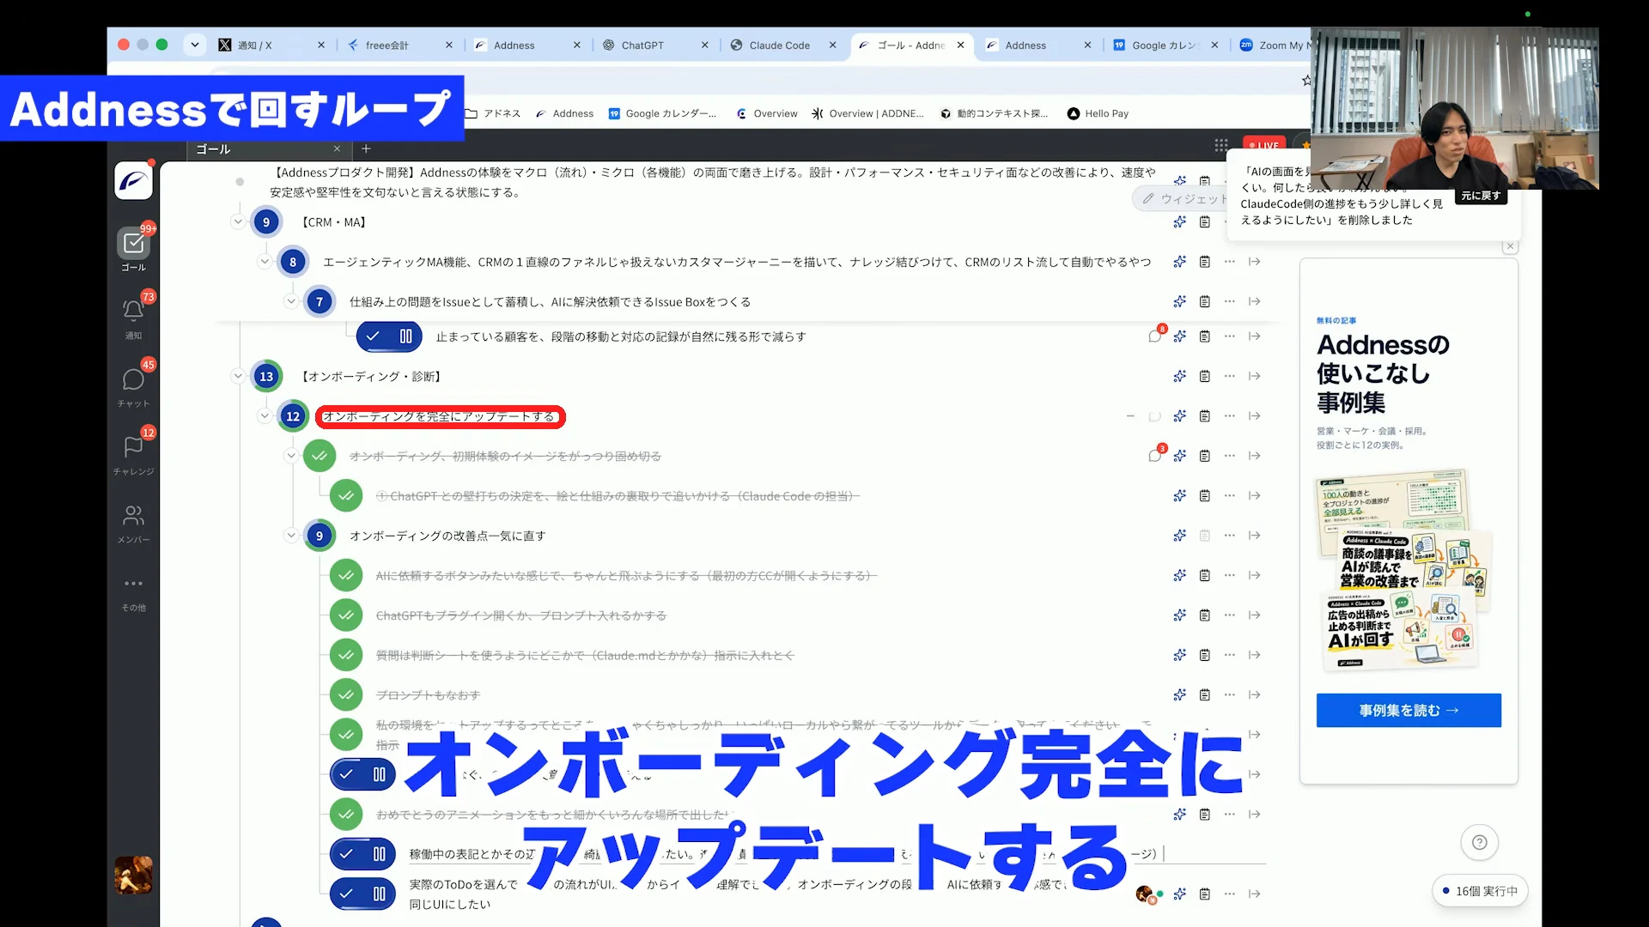Open the help question mark button
This screenshot has height=927, width=1649.
point(1480,842)
